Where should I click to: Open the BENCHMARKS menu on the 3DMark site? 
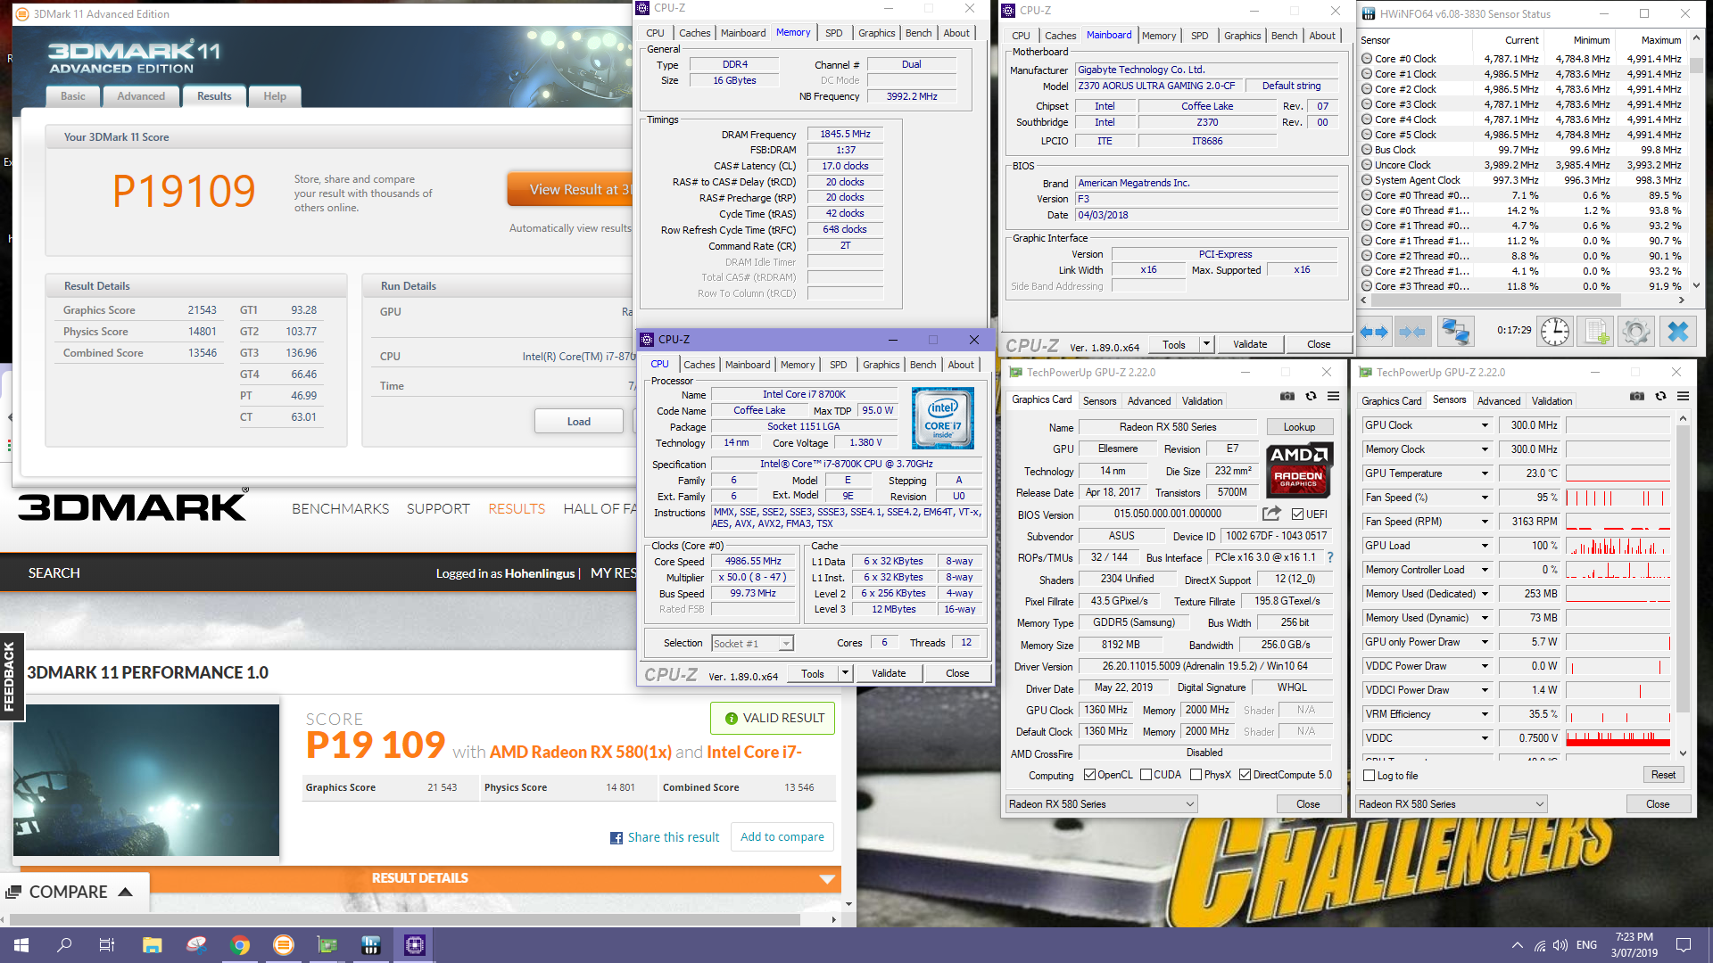[x=340, y=509]
